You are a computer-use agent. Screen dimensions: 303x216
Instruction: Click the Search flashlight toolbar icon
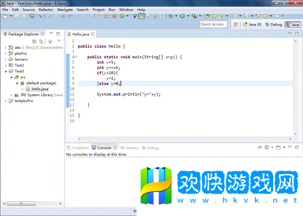pyautogui.click(x=221, y=16)
